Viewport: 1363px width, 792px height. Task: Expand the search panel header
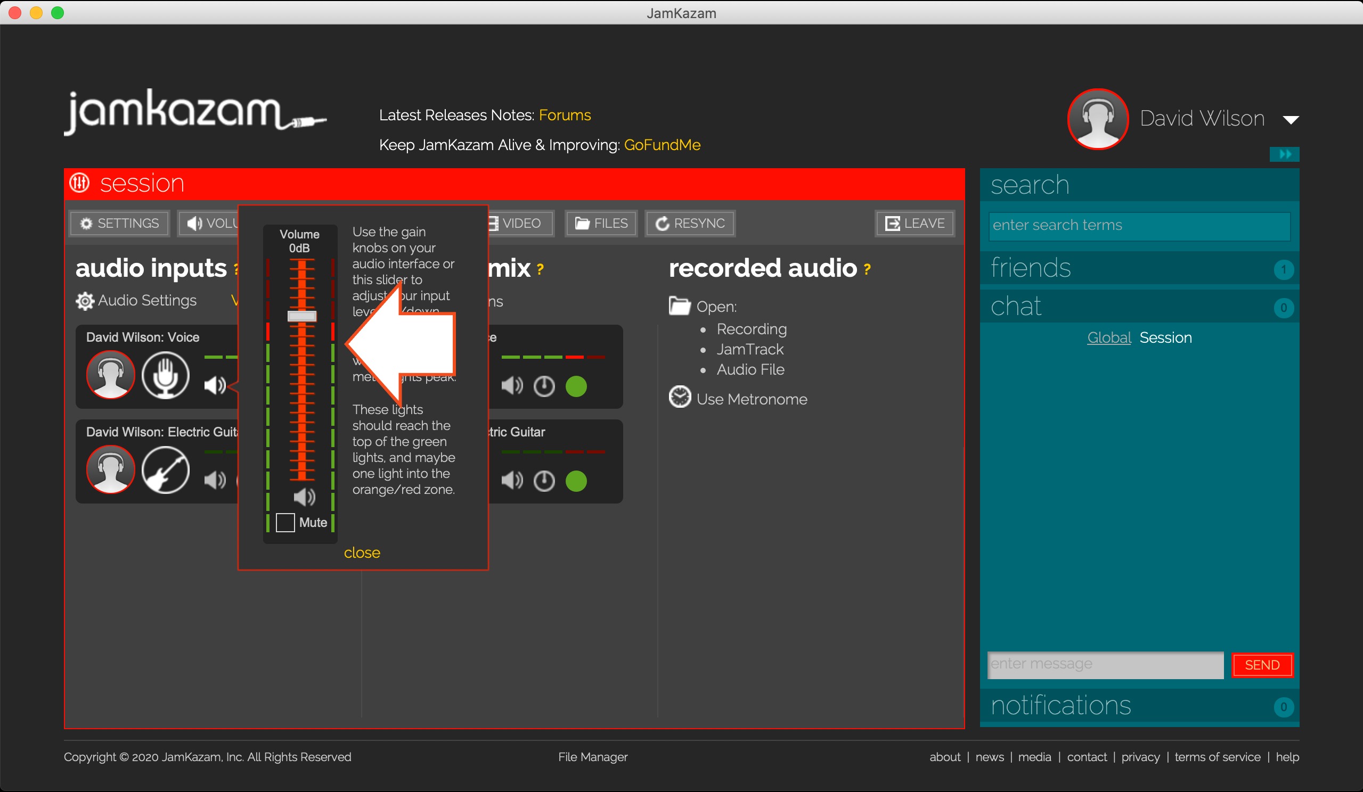pyautogui.click(x=1139, y=185)
